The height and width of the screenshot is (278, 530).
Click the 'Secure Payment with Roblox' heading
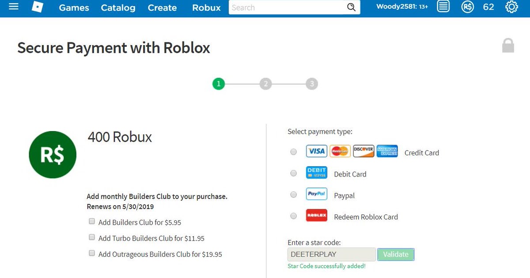tap(114, 48)
